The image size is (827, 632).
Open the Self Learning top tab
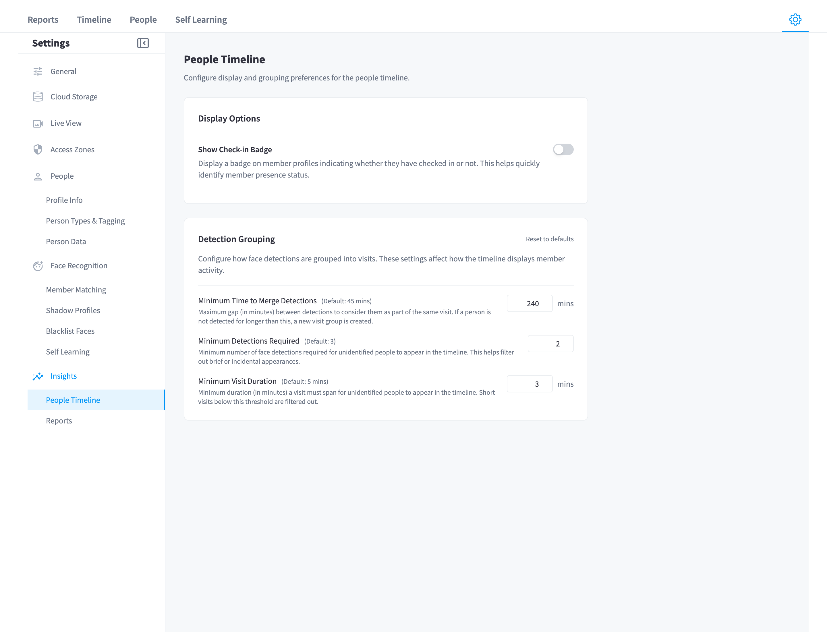(201, 20)
